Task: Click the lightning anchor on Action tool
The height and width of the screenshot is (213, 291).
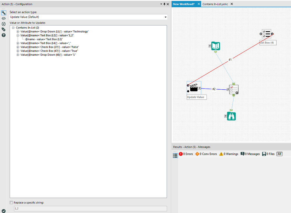Action: [x=200, y=88]
